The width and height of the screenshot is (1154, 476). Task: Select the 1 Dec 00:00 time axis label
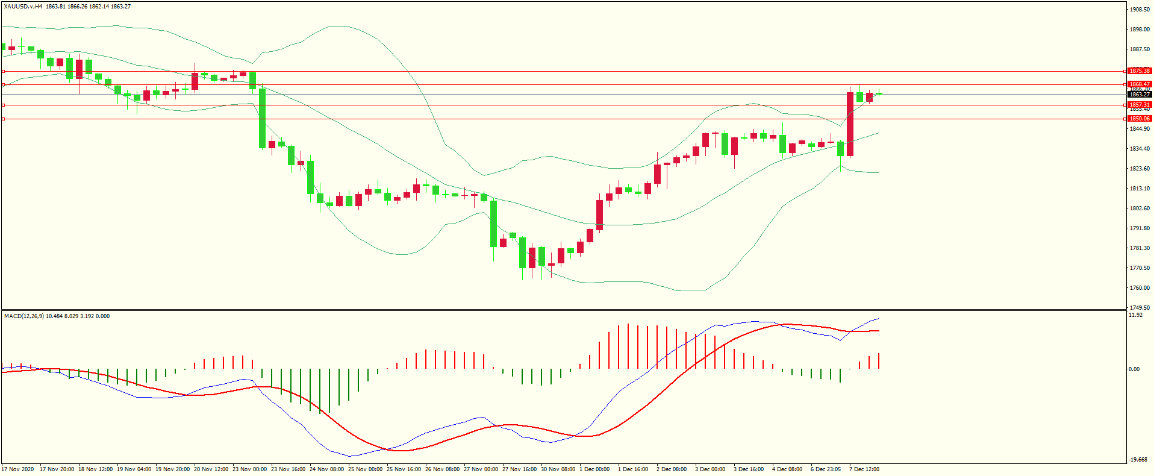coord(594,469)
